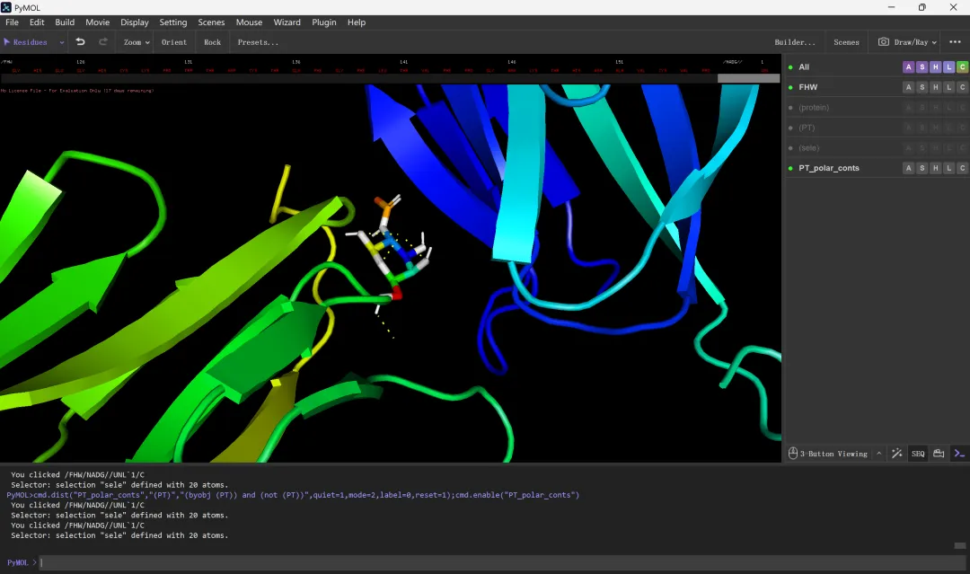Select the FHW object name
The image size is (970, 574).
(x=808, y=87)
